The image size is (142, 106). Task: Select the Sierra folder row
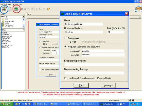click(6, 24)
